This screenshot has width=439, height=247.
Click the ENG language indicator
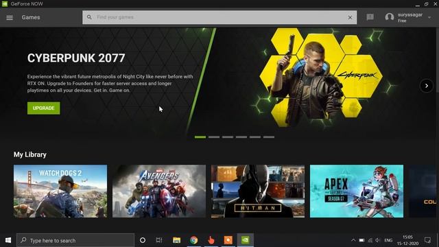click(388, 240)
